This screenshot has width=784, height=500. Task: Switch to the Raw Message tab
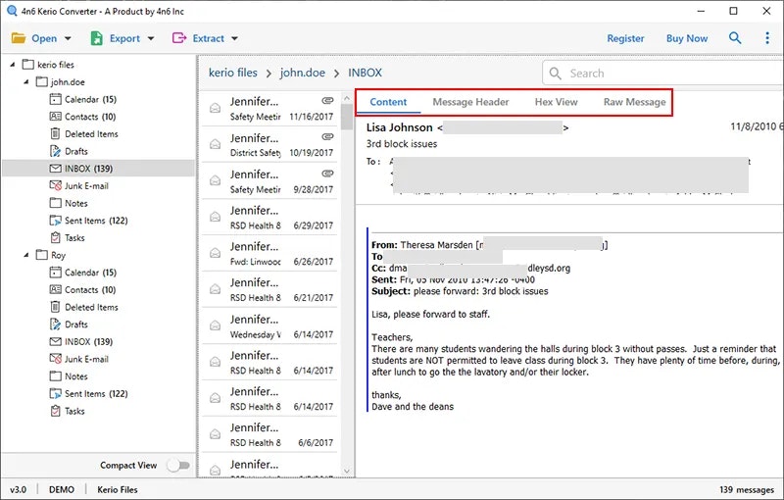[x=634, y=102]
